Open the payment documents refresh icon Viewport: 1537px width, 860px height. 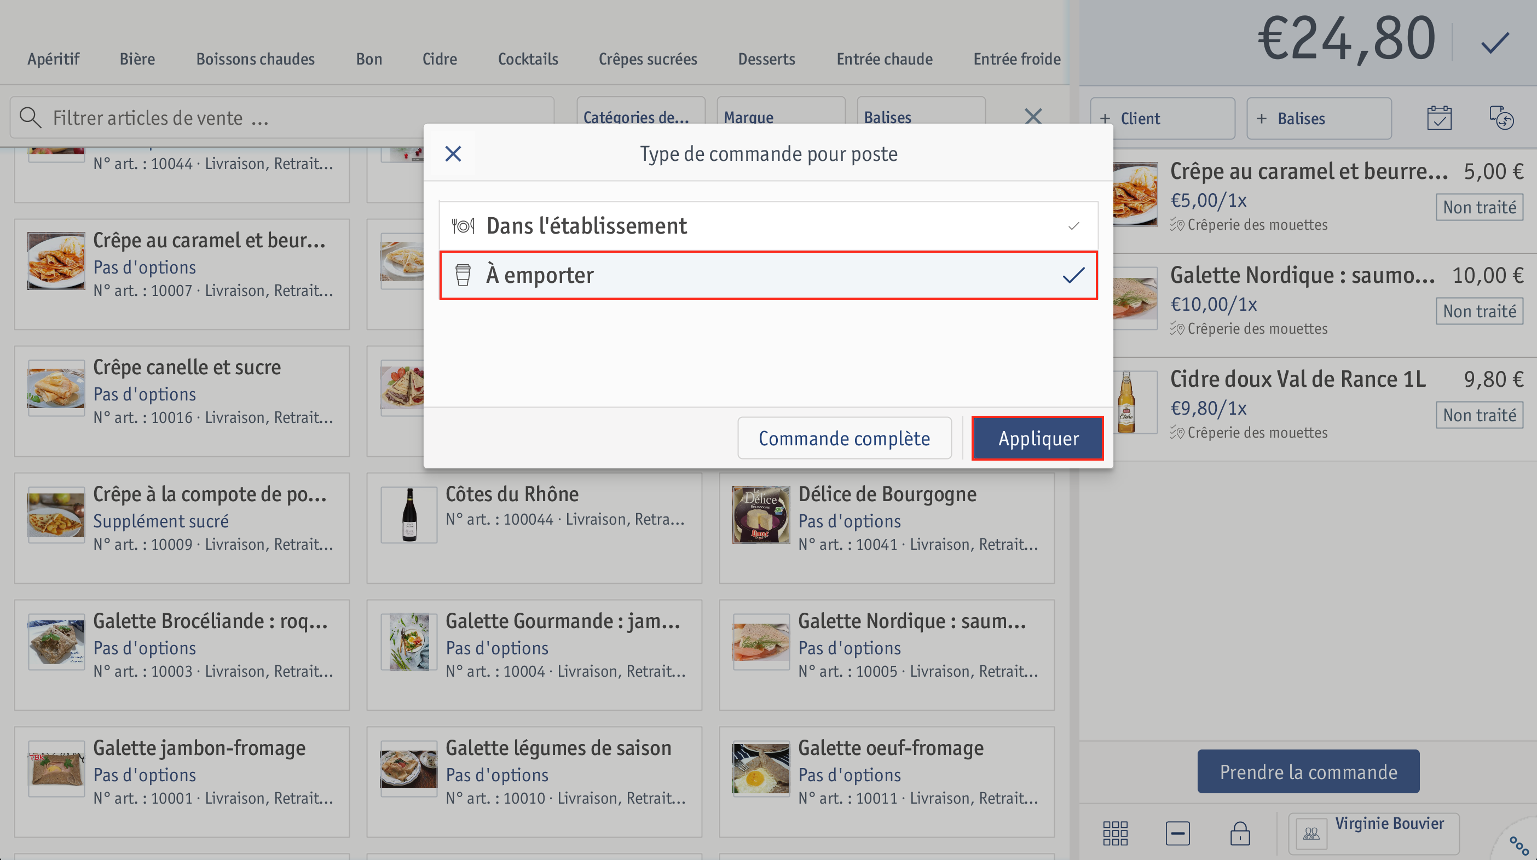click(x=1502, y=118)
